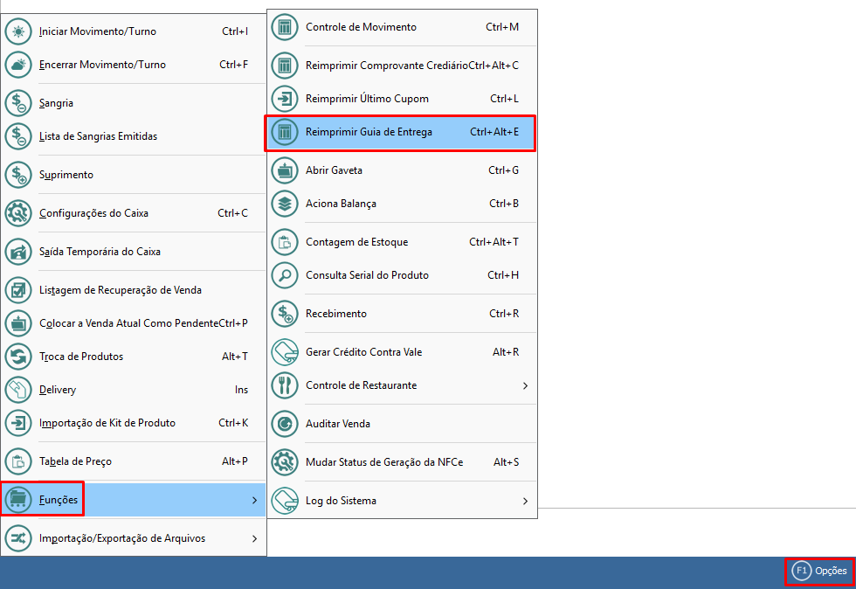The image size is (856, 589).
Task: Click the magnifier icon for Consulta Serial do Produto
Action: point(284,275)
